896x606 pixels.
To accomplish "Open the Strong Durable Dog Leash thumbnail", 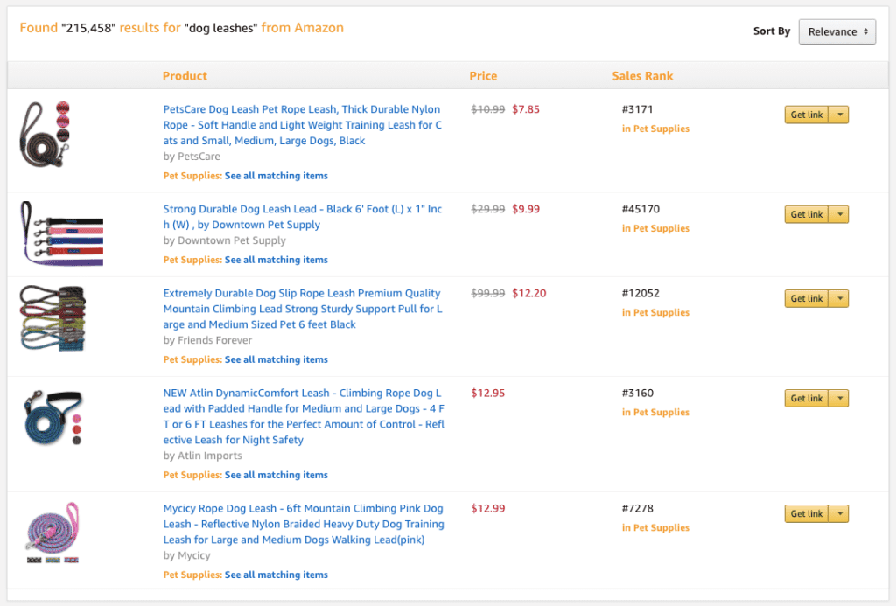I will pyautogui.click(x=61, y=233).
